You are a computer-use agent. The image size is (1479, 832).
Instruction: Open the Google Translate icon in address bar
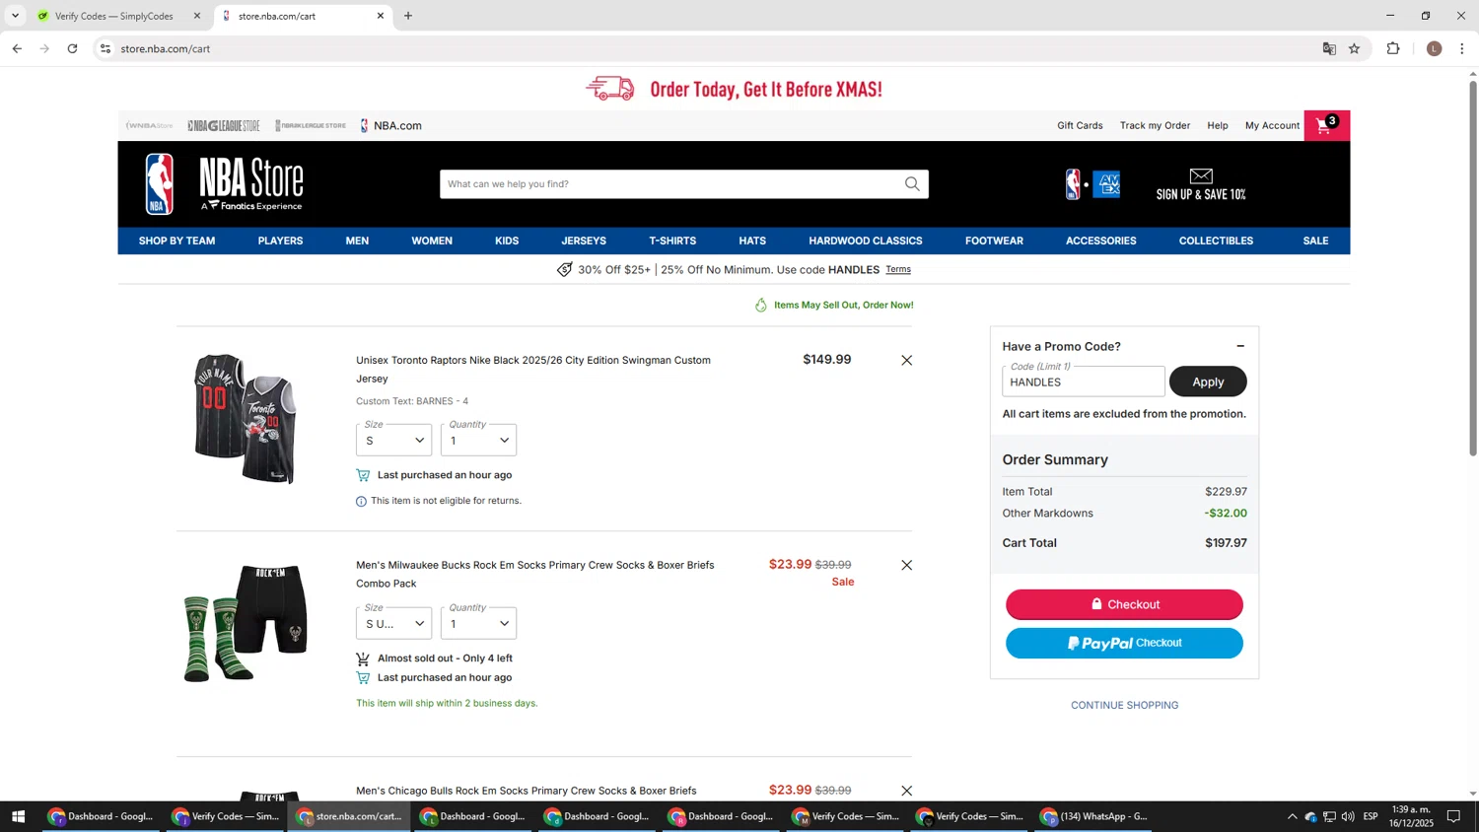click(x=1329, y=48)
